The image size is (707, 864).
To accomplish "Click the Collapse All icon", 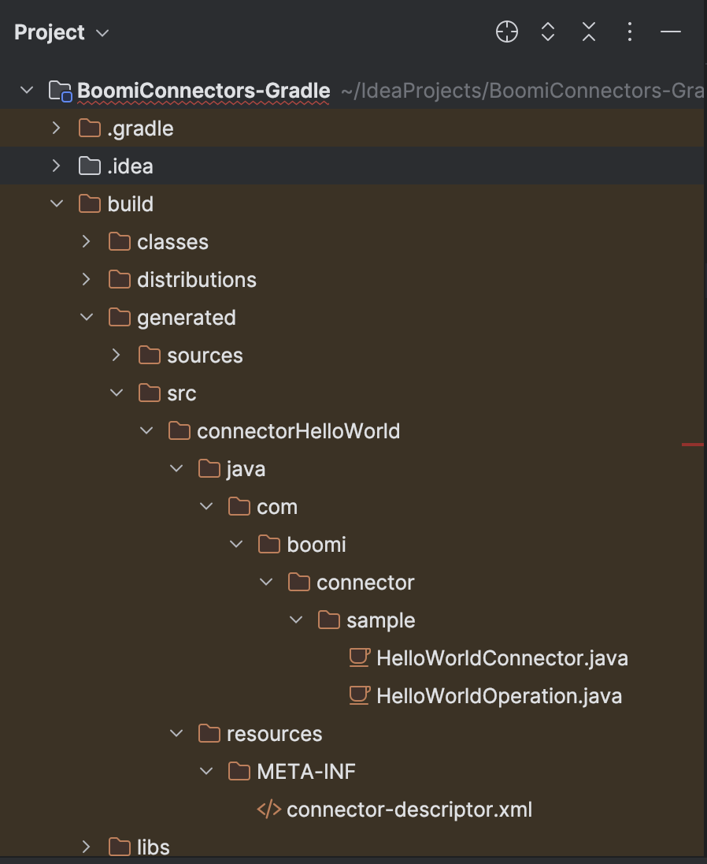I will point(588,32).
